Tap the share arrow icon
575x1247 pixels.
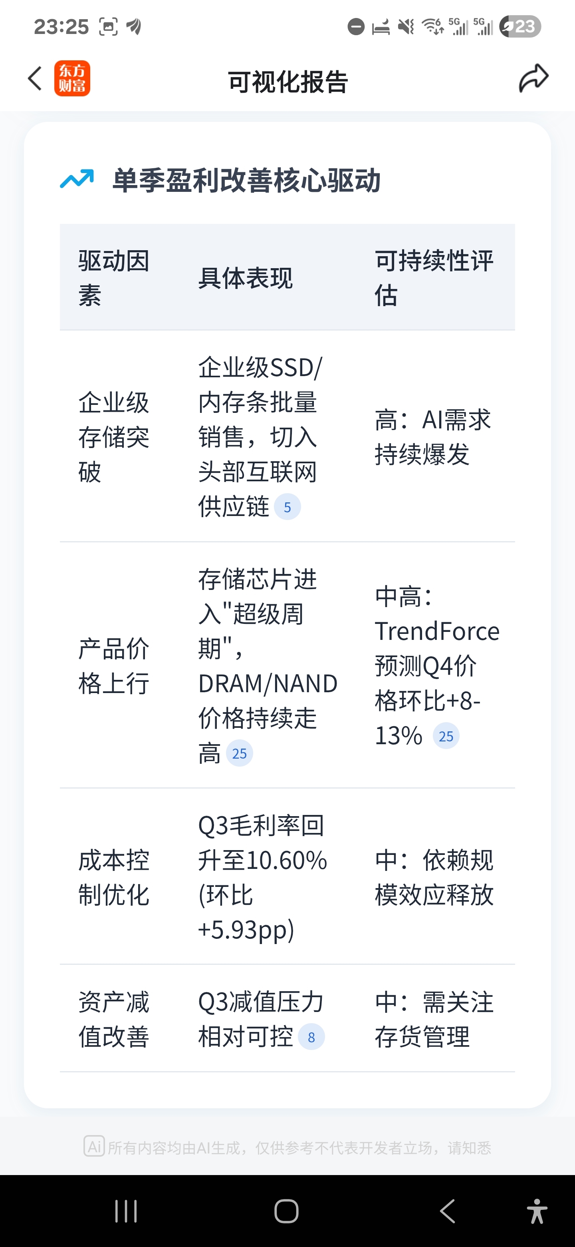click(533, 78)
